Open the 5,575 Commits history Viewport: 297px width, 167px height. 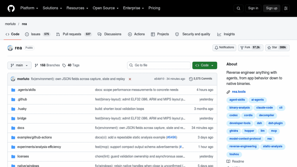pyautogui.click(x=200, y=79)
